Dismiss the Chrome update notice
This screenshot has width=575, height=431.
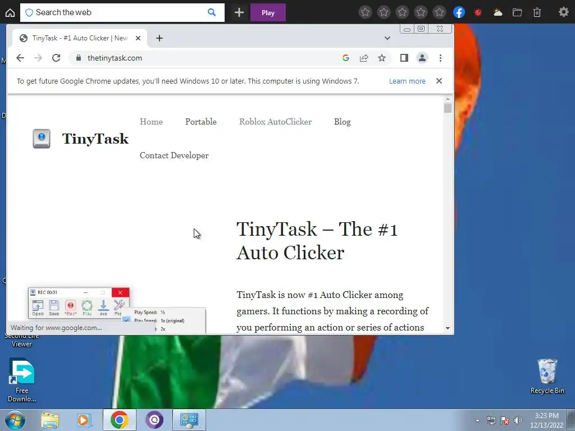point(439,81)
